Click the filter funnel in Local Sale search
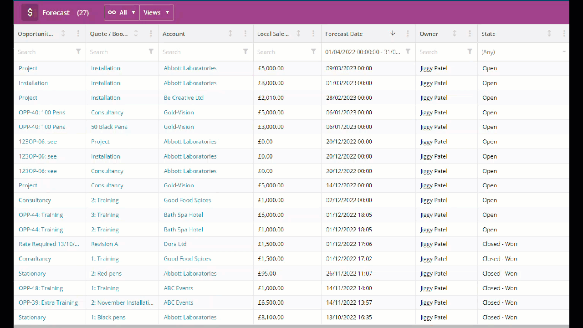This screenshot has width=583, height=328. (313, 51)
